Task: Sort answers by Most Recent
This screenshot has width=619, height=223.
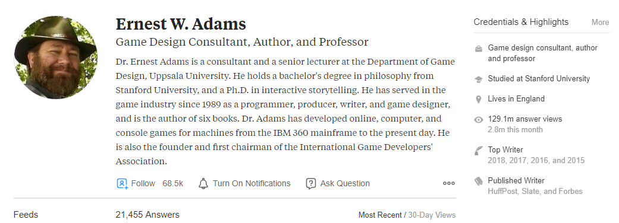Action: click(x=380, y=215)
